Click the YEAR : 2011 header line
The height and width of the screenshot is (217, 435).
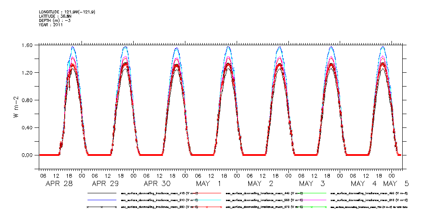(51, 25)
